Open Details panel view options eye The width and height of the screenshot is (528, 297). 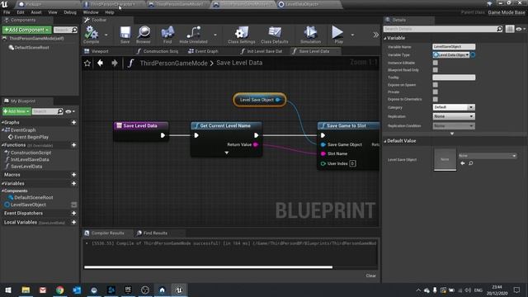521,29
